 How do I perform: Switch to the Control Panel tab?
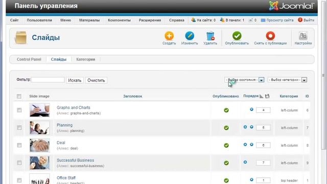coord(29,59)
